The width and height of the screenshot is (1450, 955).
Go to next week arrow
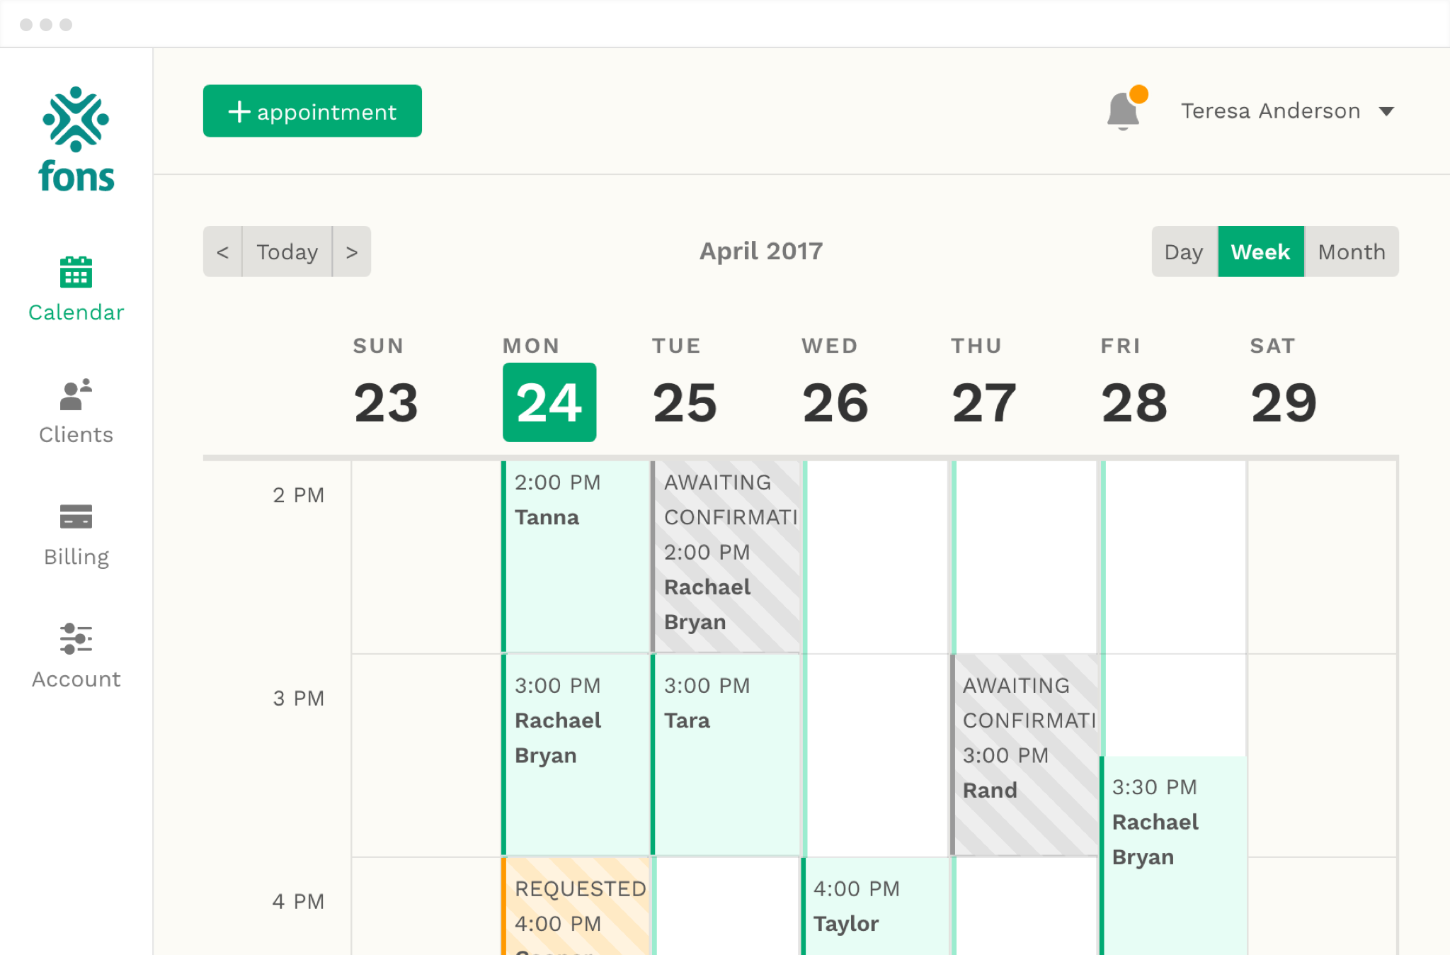352,252
